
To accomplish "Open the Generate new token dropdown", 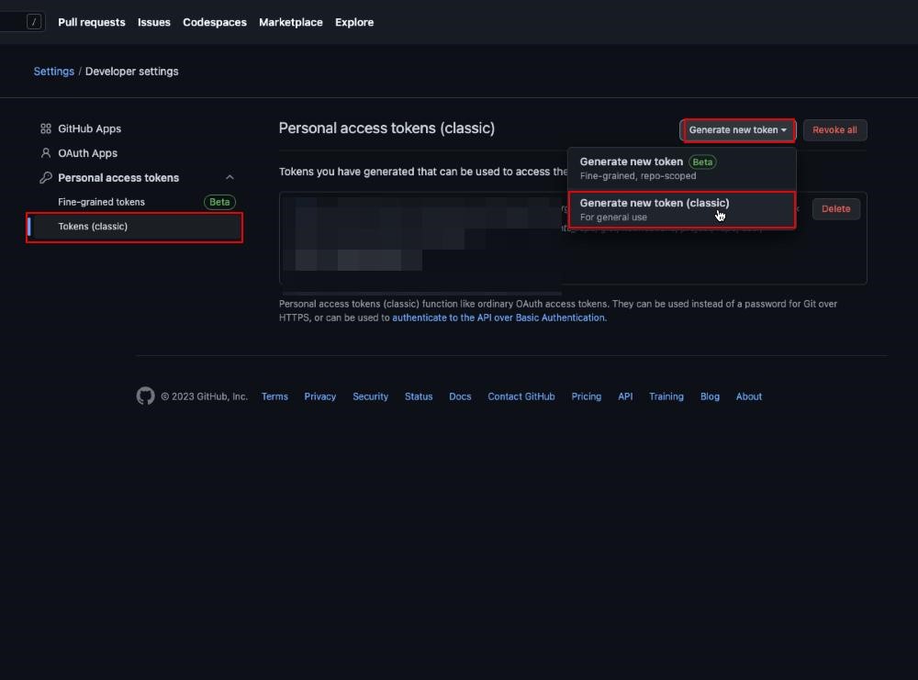I will [x=738, y=130].
